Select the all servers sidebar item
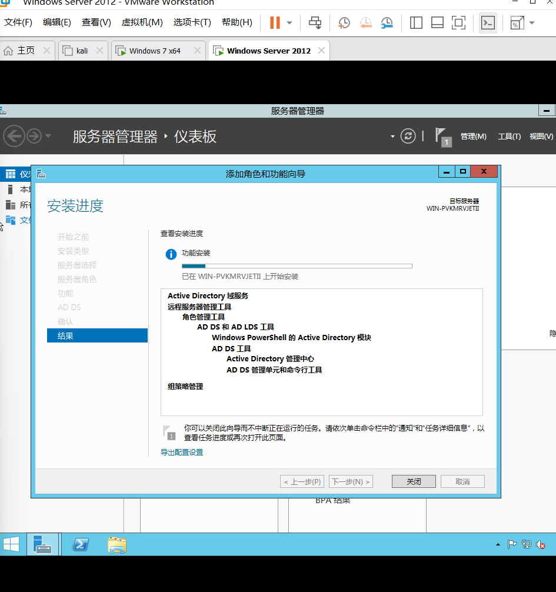This screenshot has height=592, width=556. [15, 205]
